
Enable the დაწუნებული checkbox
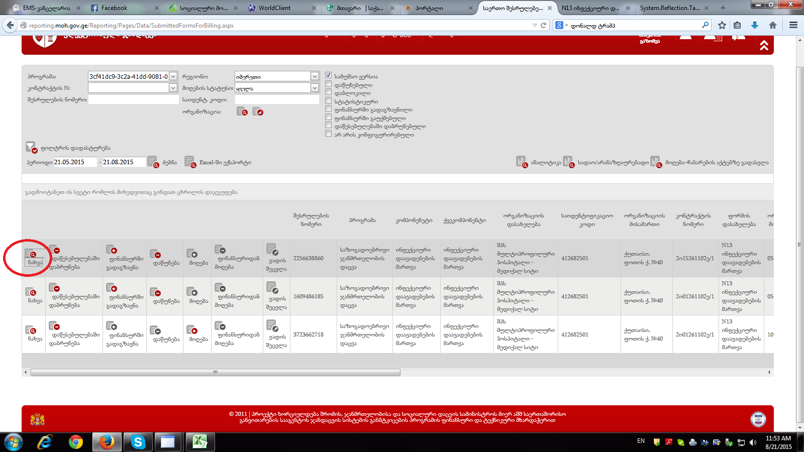point(328,84)
